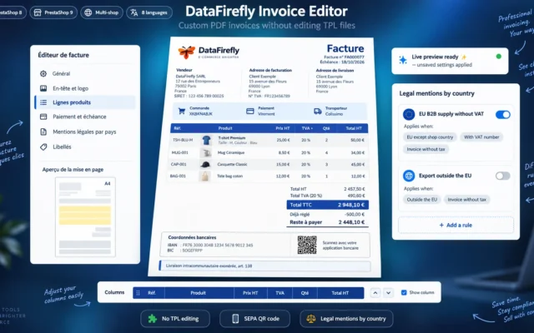Click the Paiement credit card icon
Image resolution: width=534 pixels, height=333 pixels.
pyautogui.click(x=250, y=111)
